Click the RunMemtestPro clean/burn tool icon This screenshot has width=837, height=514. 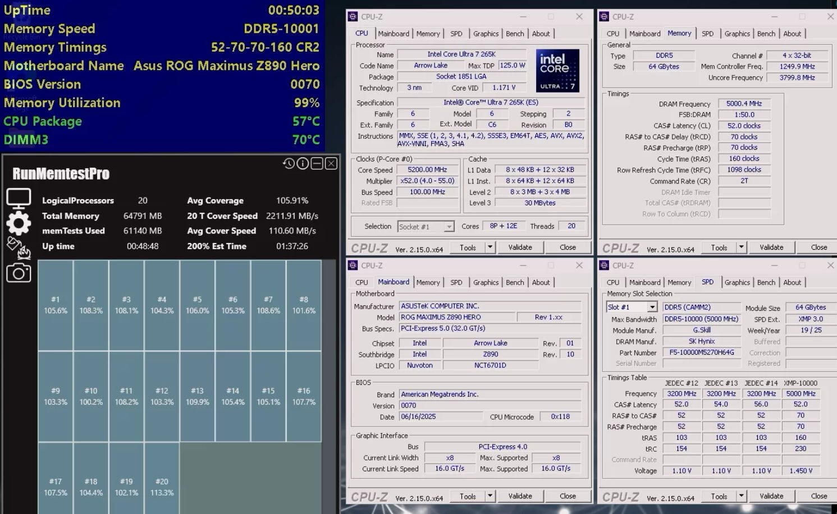click(19, 247)
